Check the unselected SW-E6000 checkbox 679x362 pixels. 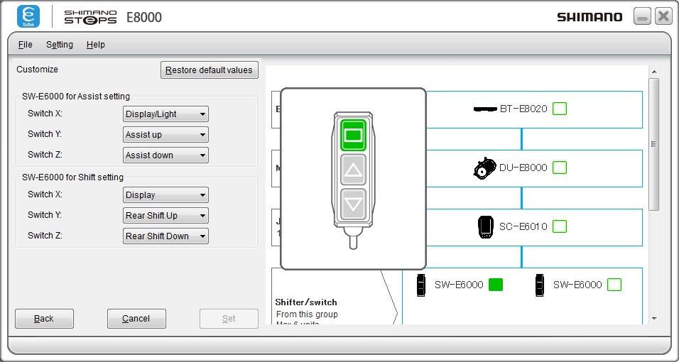[614, 285]
